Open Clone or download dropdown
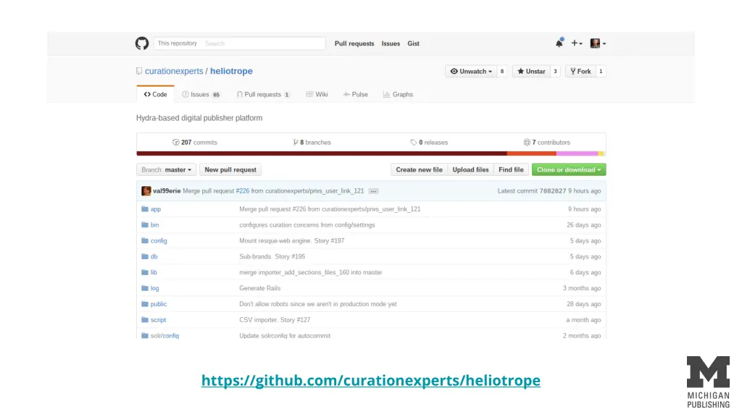This screenshot has height=417, width=742. point(569,169)
